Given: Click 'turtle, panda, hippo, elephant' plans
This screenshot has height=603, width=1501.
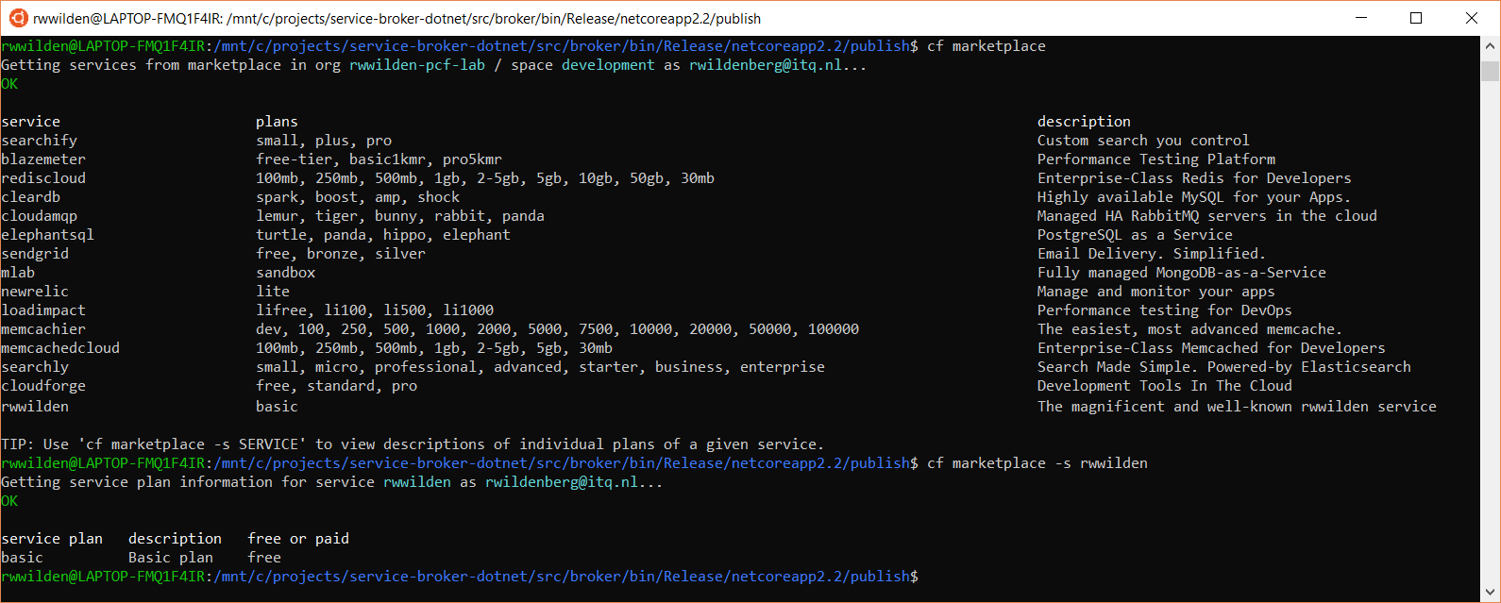Looking at the screenshot, I should click(383, 235).
